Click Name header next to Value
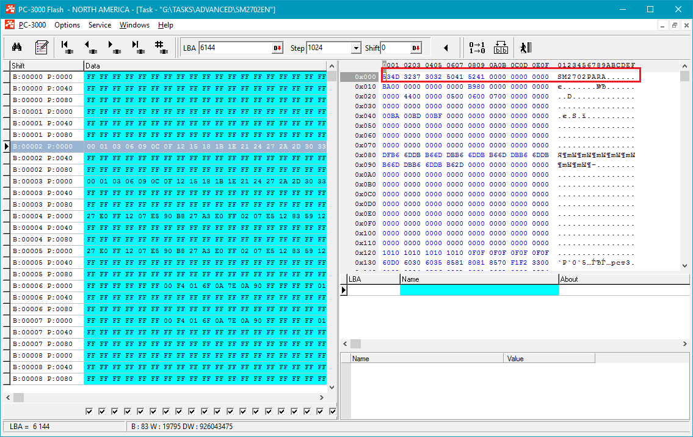Screen dimensions: 693x437 click(x=427, y=358)
